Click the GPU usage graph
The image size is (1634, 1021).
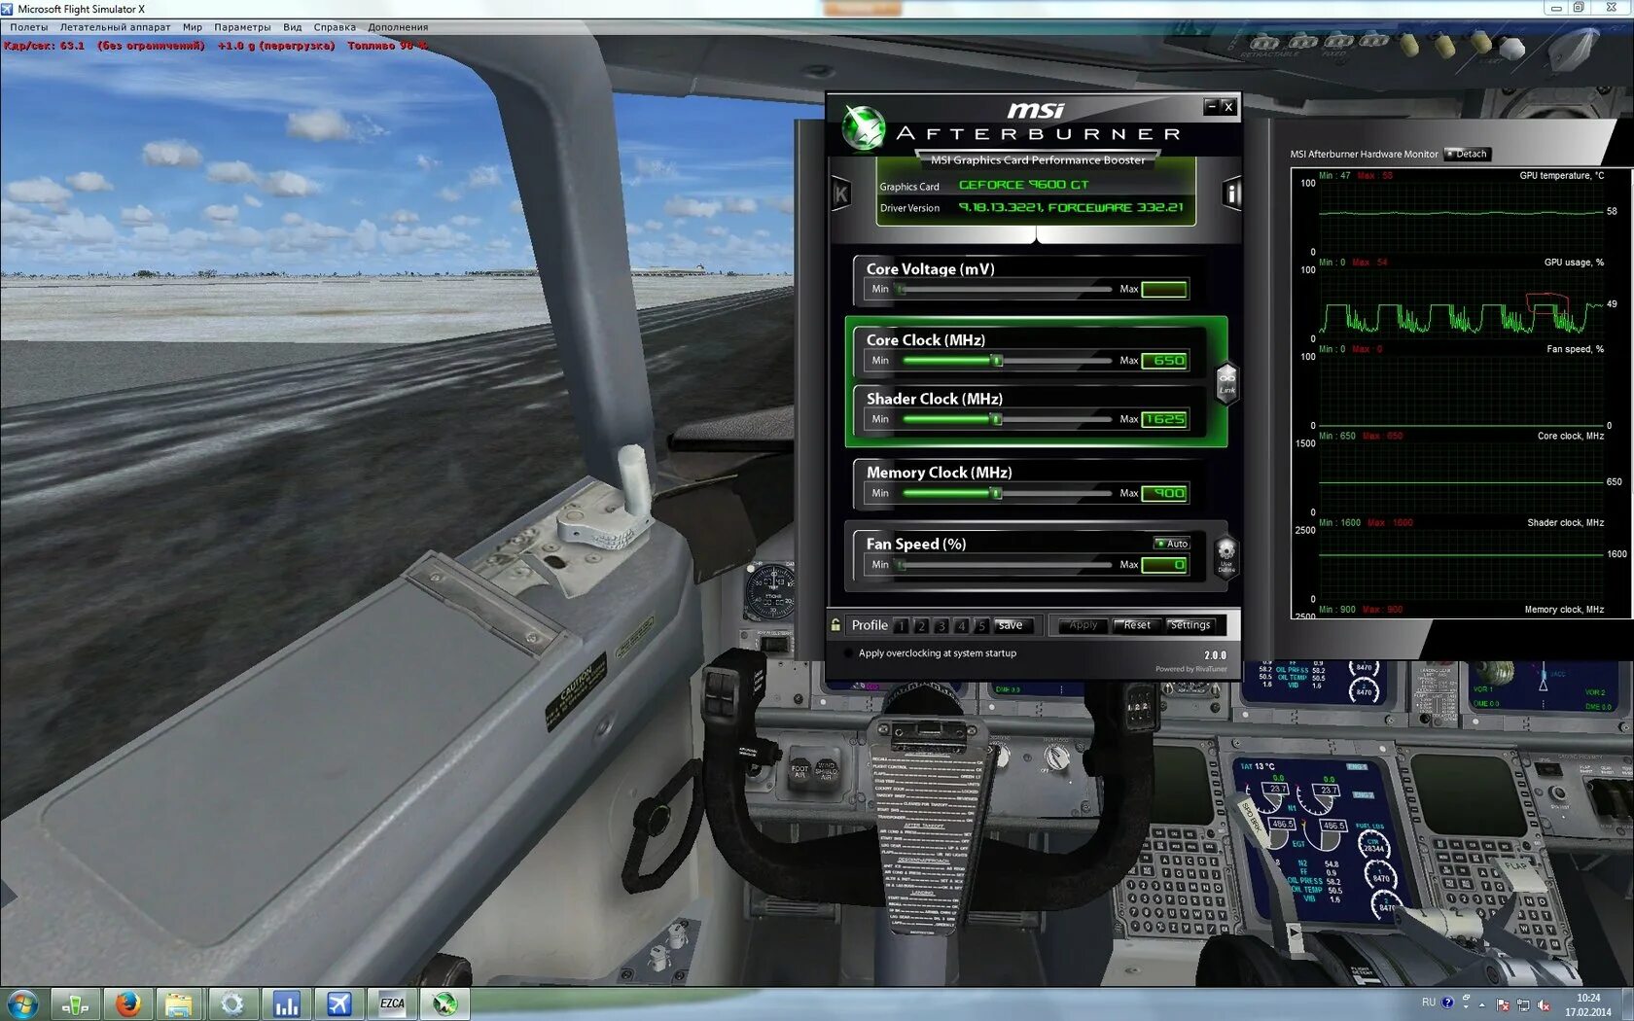[x=1459, y=304]
